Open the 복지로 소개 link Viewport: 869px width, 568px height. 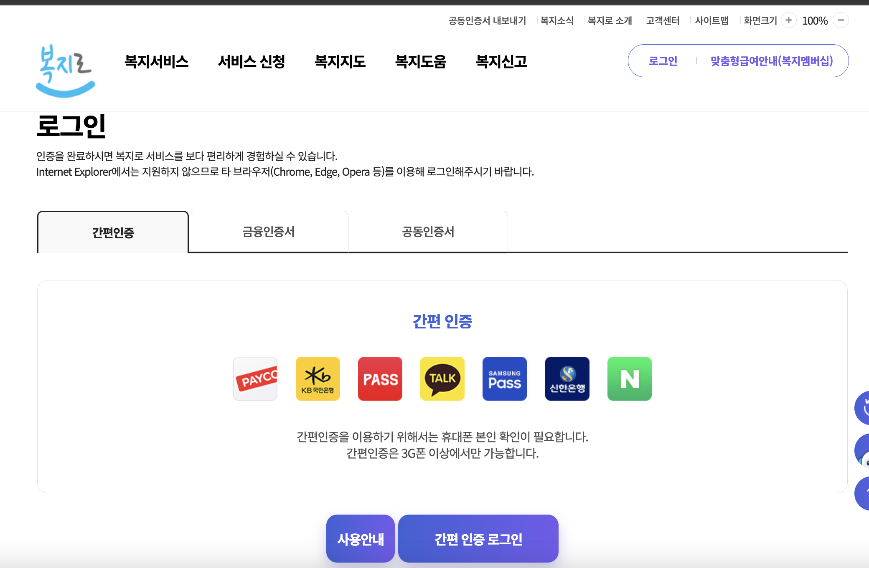point(610,20)
